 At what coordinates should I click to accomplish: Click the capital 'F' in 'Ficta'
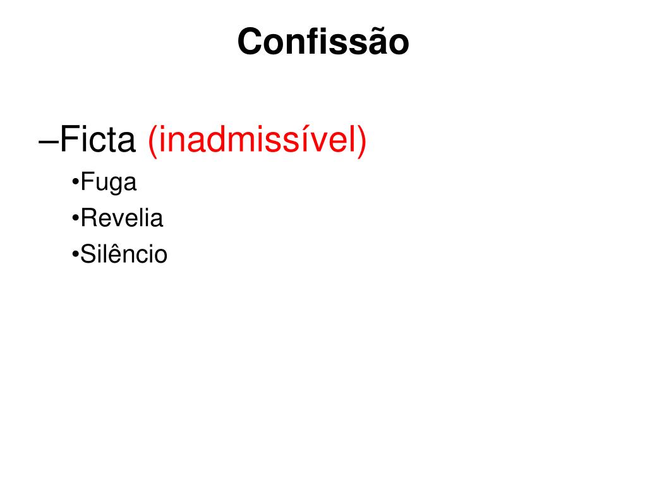(x=68, y=140)
